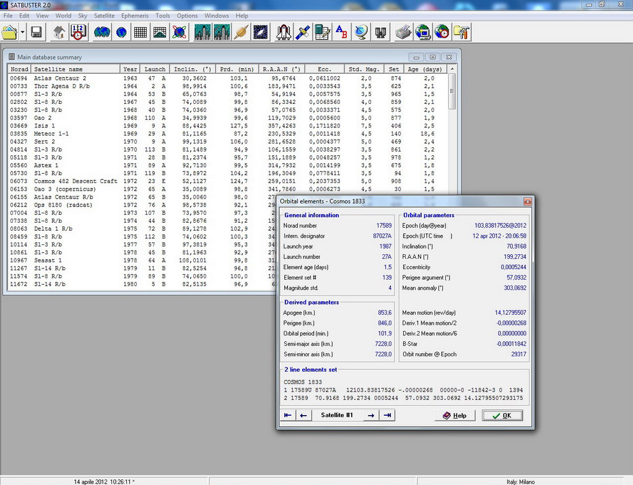The height and width of the screenshot is (485, 633).
Task: Expand the open-file dropdown arrow
Action: click(22, 32)
